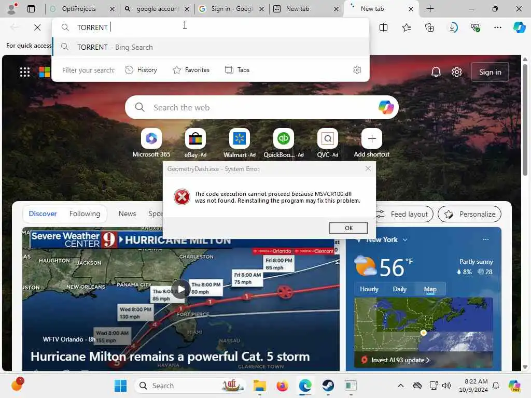Image resolution: width=531 pixels, height=398 pixels.
Task: Click the Search the web box
Action: (x=261, y=108)
